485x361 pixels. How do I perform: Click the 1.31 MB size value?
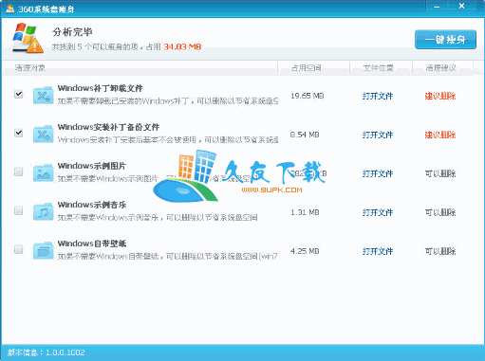(x=305, y=212)
